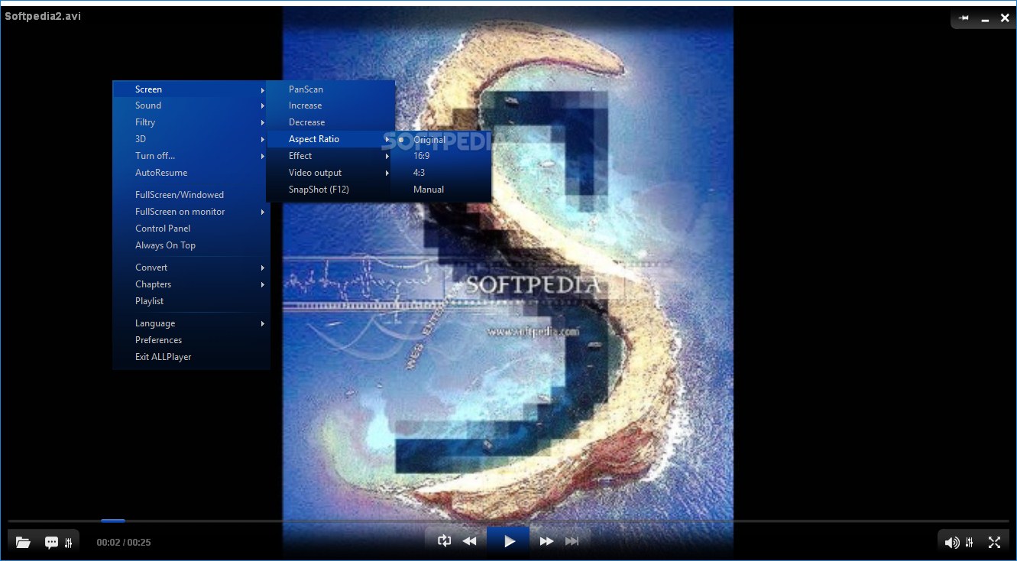Expand the Turn off... submenu
Viewport: 1017px width, 561px height.
pyautogui.click(x=191, y=156)
